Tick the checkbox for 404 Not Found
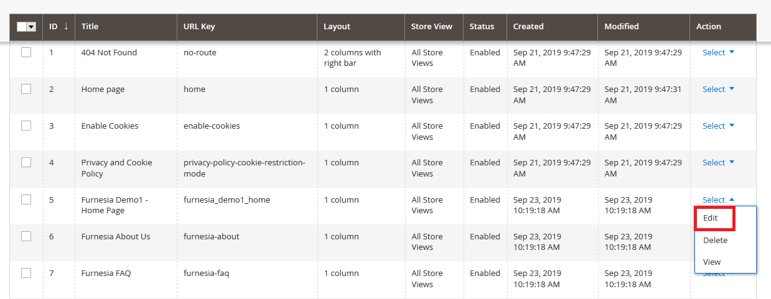The width and height of the screenshot is (771, 299). point(26,53)
